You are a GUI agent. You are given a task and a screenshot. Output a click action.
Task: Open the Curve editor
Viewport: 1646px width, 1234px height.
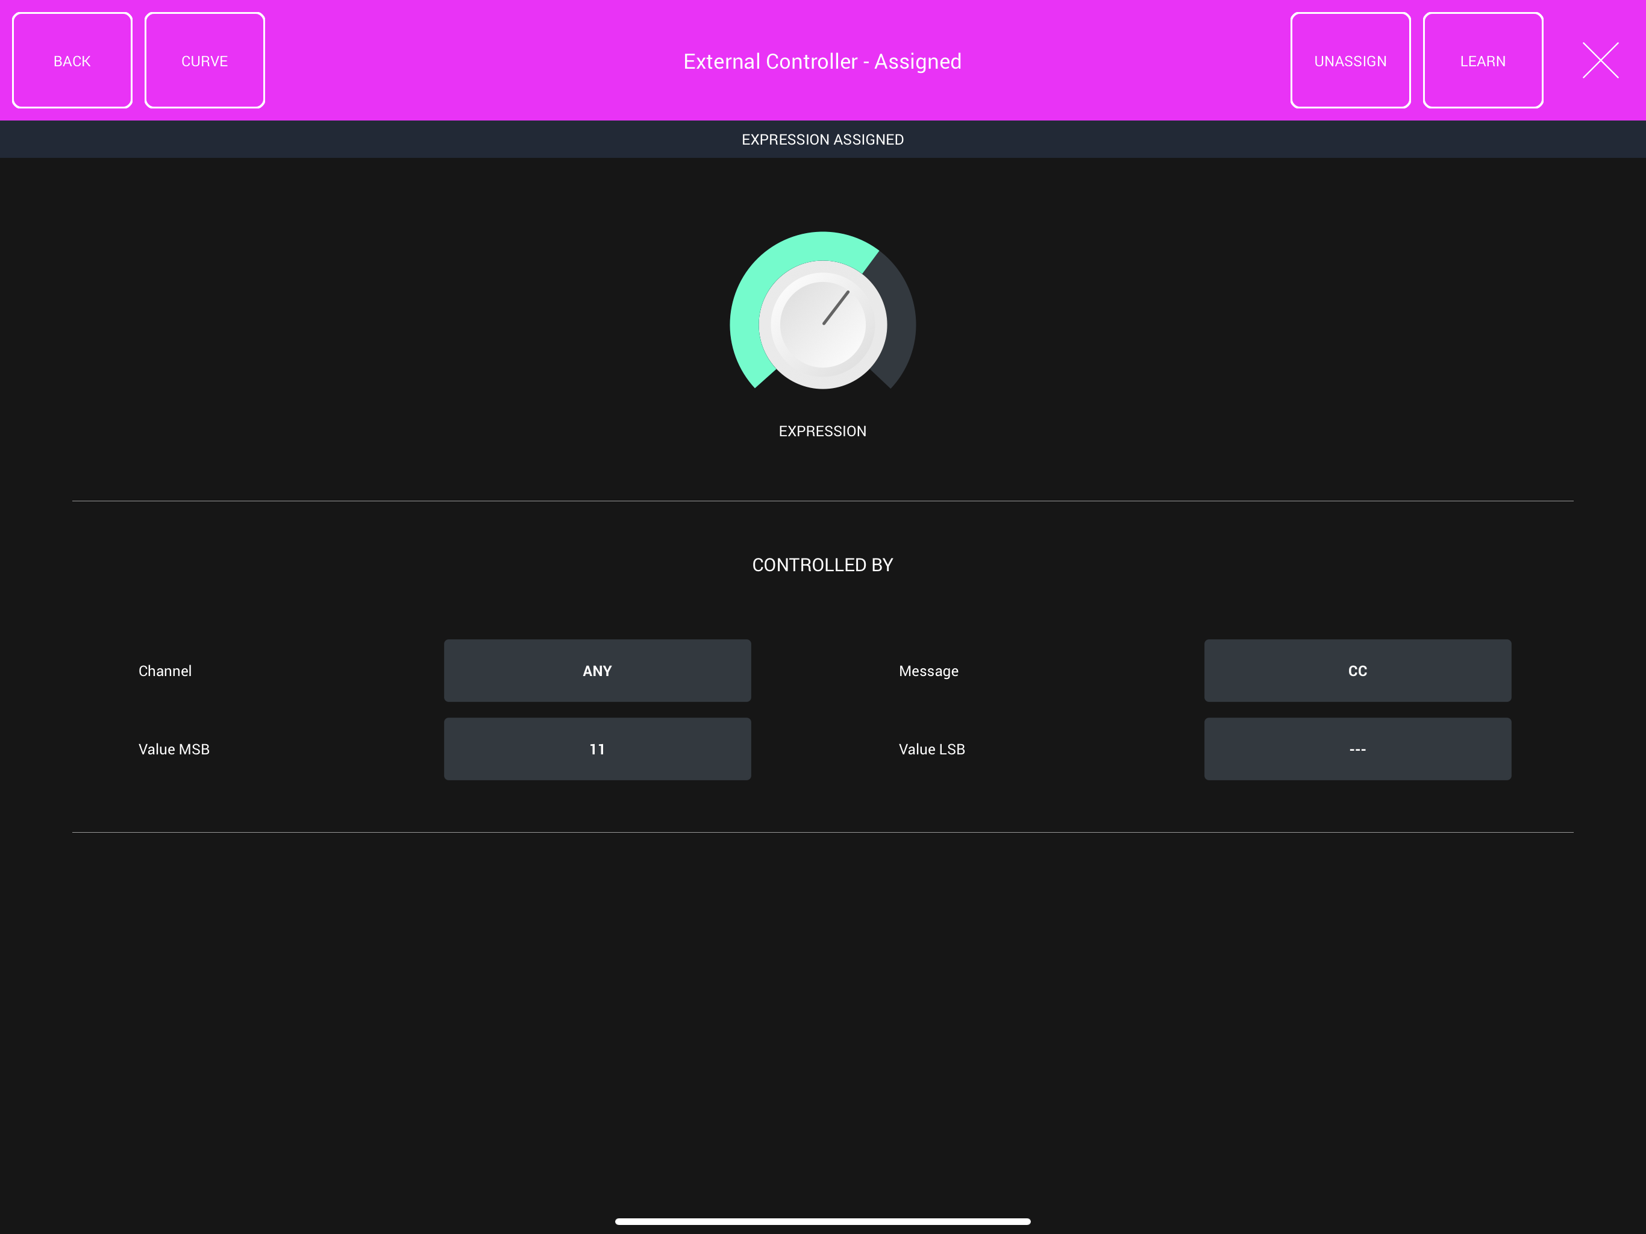point(205,60)
